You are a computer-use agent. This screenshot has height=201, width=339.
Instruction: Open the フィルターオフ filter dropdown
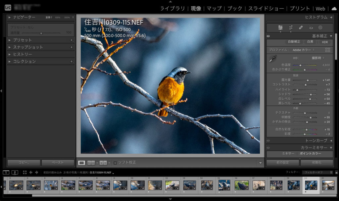point(317,172)
